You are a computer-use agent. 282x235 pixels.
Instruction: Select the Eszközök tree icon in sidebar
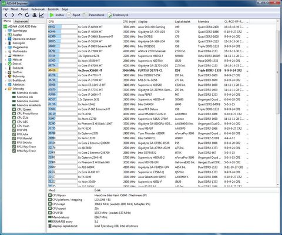pyautogui.click(x=9, y=68)
